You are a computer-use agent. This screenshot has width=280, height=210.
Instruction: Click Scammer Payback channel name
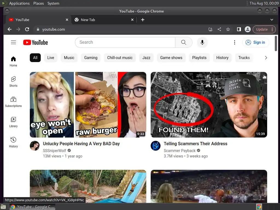(180, 151)
